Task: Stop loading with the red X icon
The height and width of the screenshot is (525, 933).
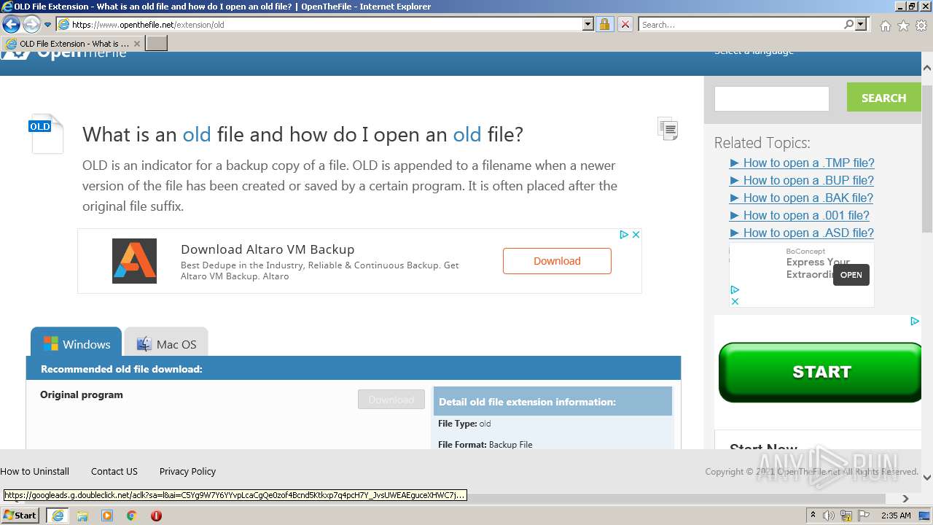Action: pos(625,24)
